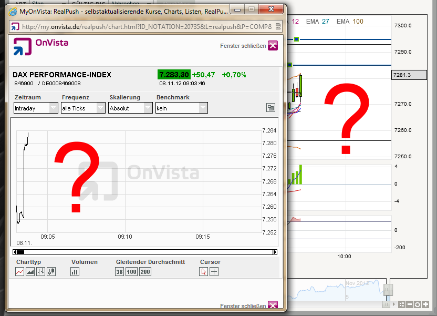This screenshot has height=316, width=437.
Task: Select the candlestick chart type icon
Action: coord(51,271)
